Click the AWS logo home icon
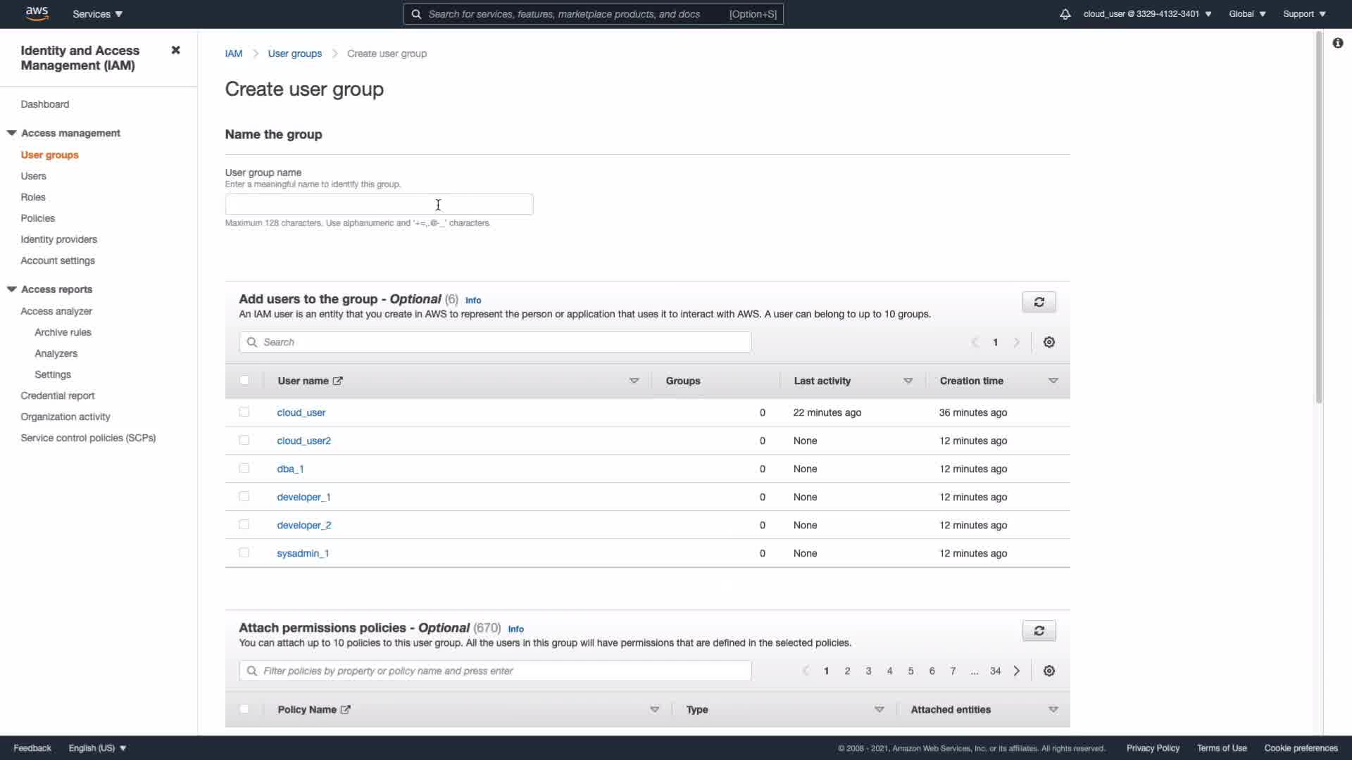Screen dimensions: 1352x760 (x=37, y=13)
